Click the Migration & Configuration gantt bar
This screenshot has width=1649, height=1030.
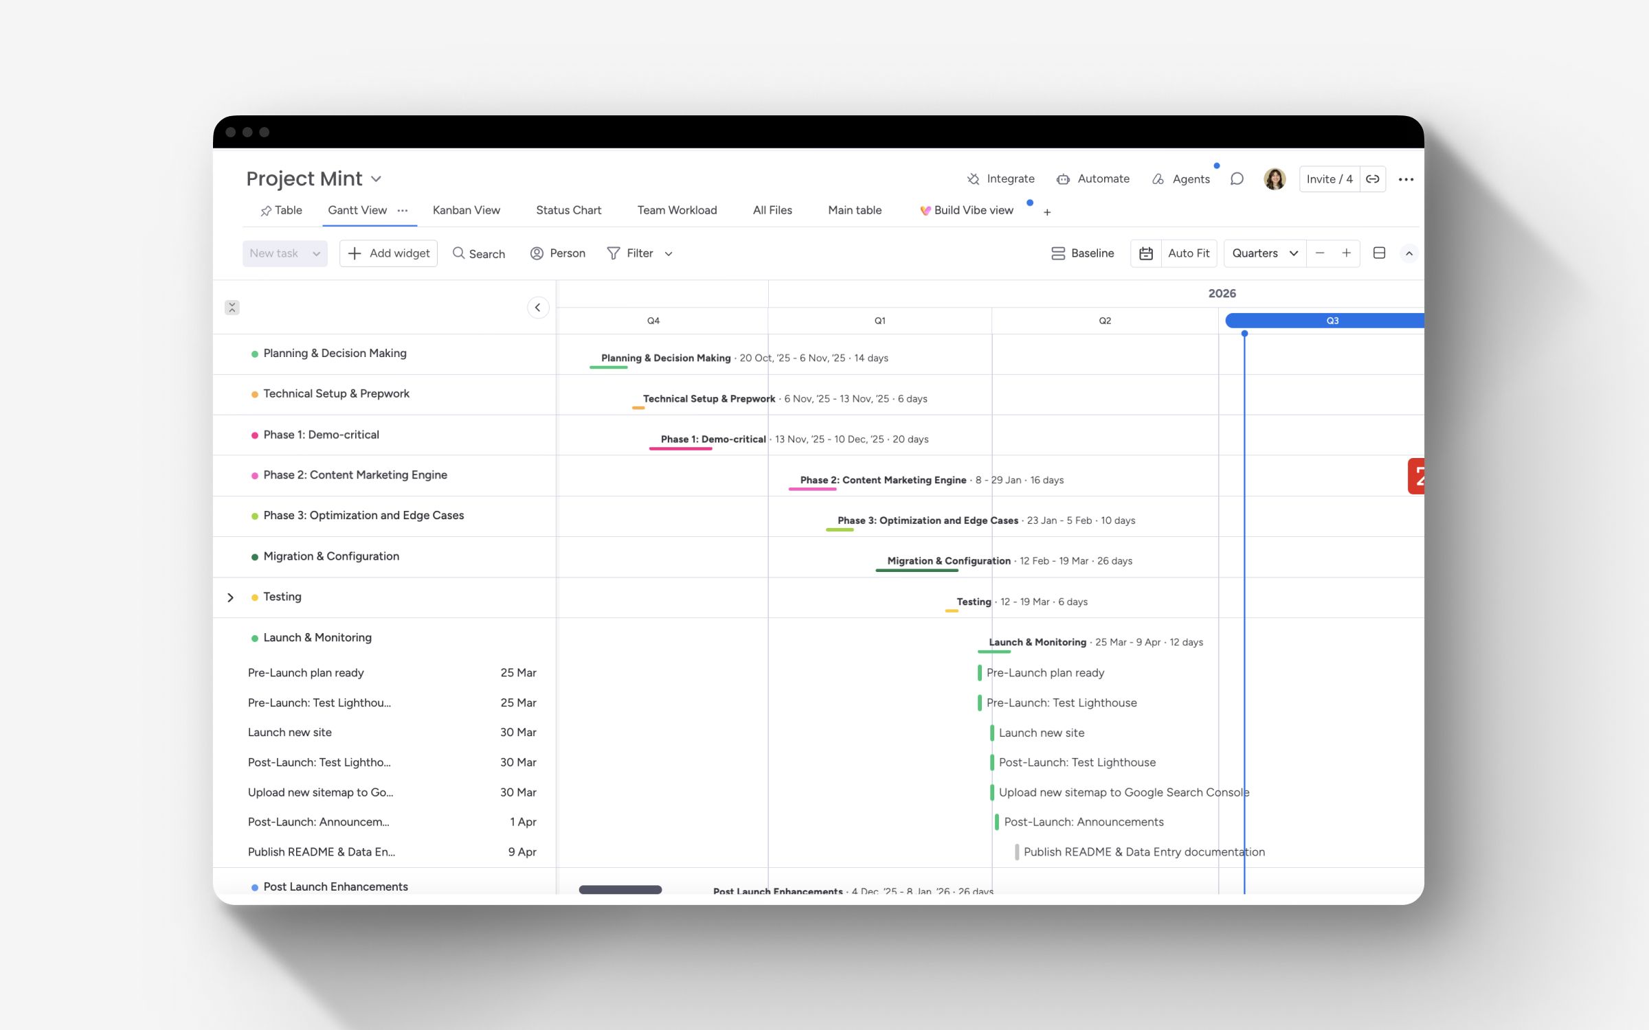pos(917,571)
